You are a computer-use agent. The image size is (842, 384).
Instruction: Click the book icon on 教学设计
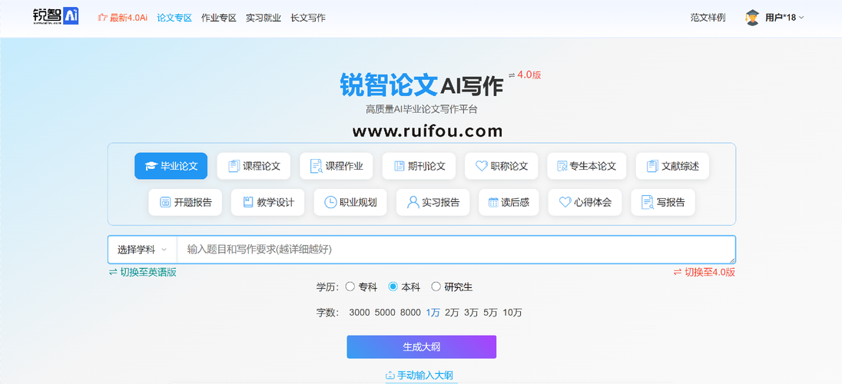[248, 203]
